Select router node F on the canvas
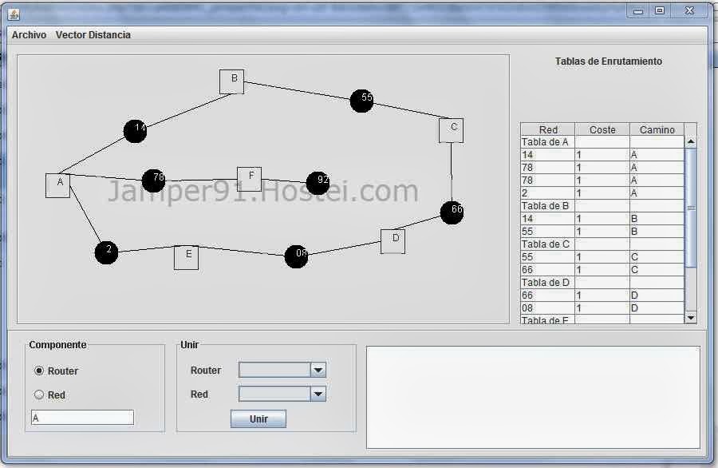Screen dimensions: 718x468 click(249, 178)
